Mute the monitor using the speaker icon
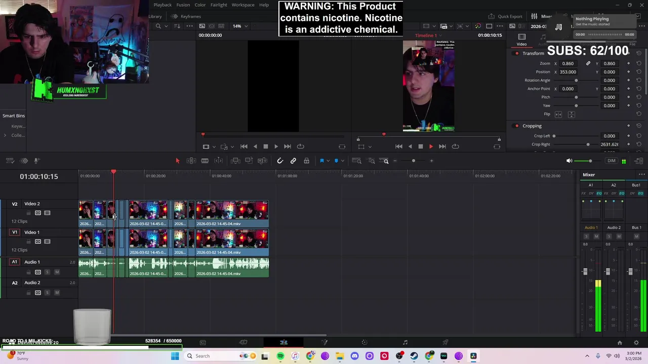The image size is (648, 364). (x=569, y=161)
